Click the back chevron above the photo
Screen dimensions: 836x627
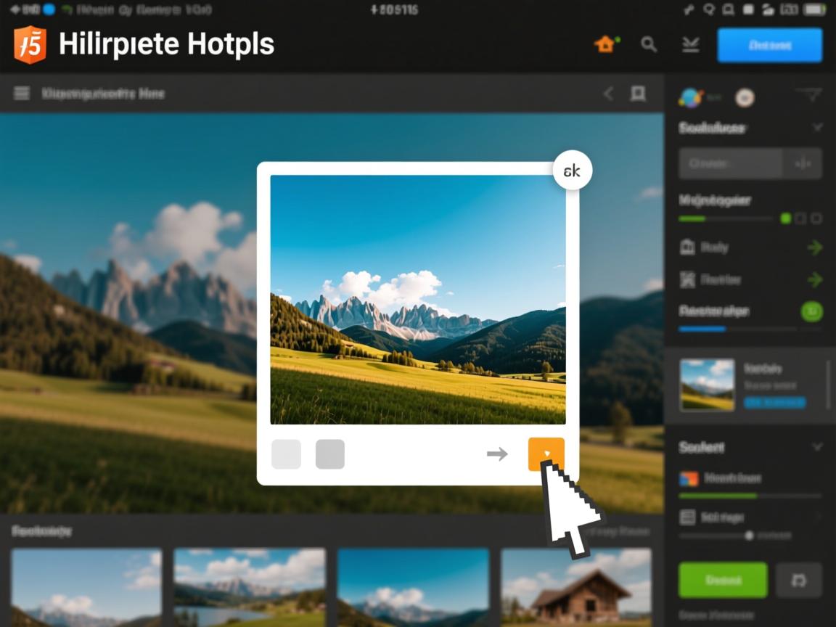[608, 93]
